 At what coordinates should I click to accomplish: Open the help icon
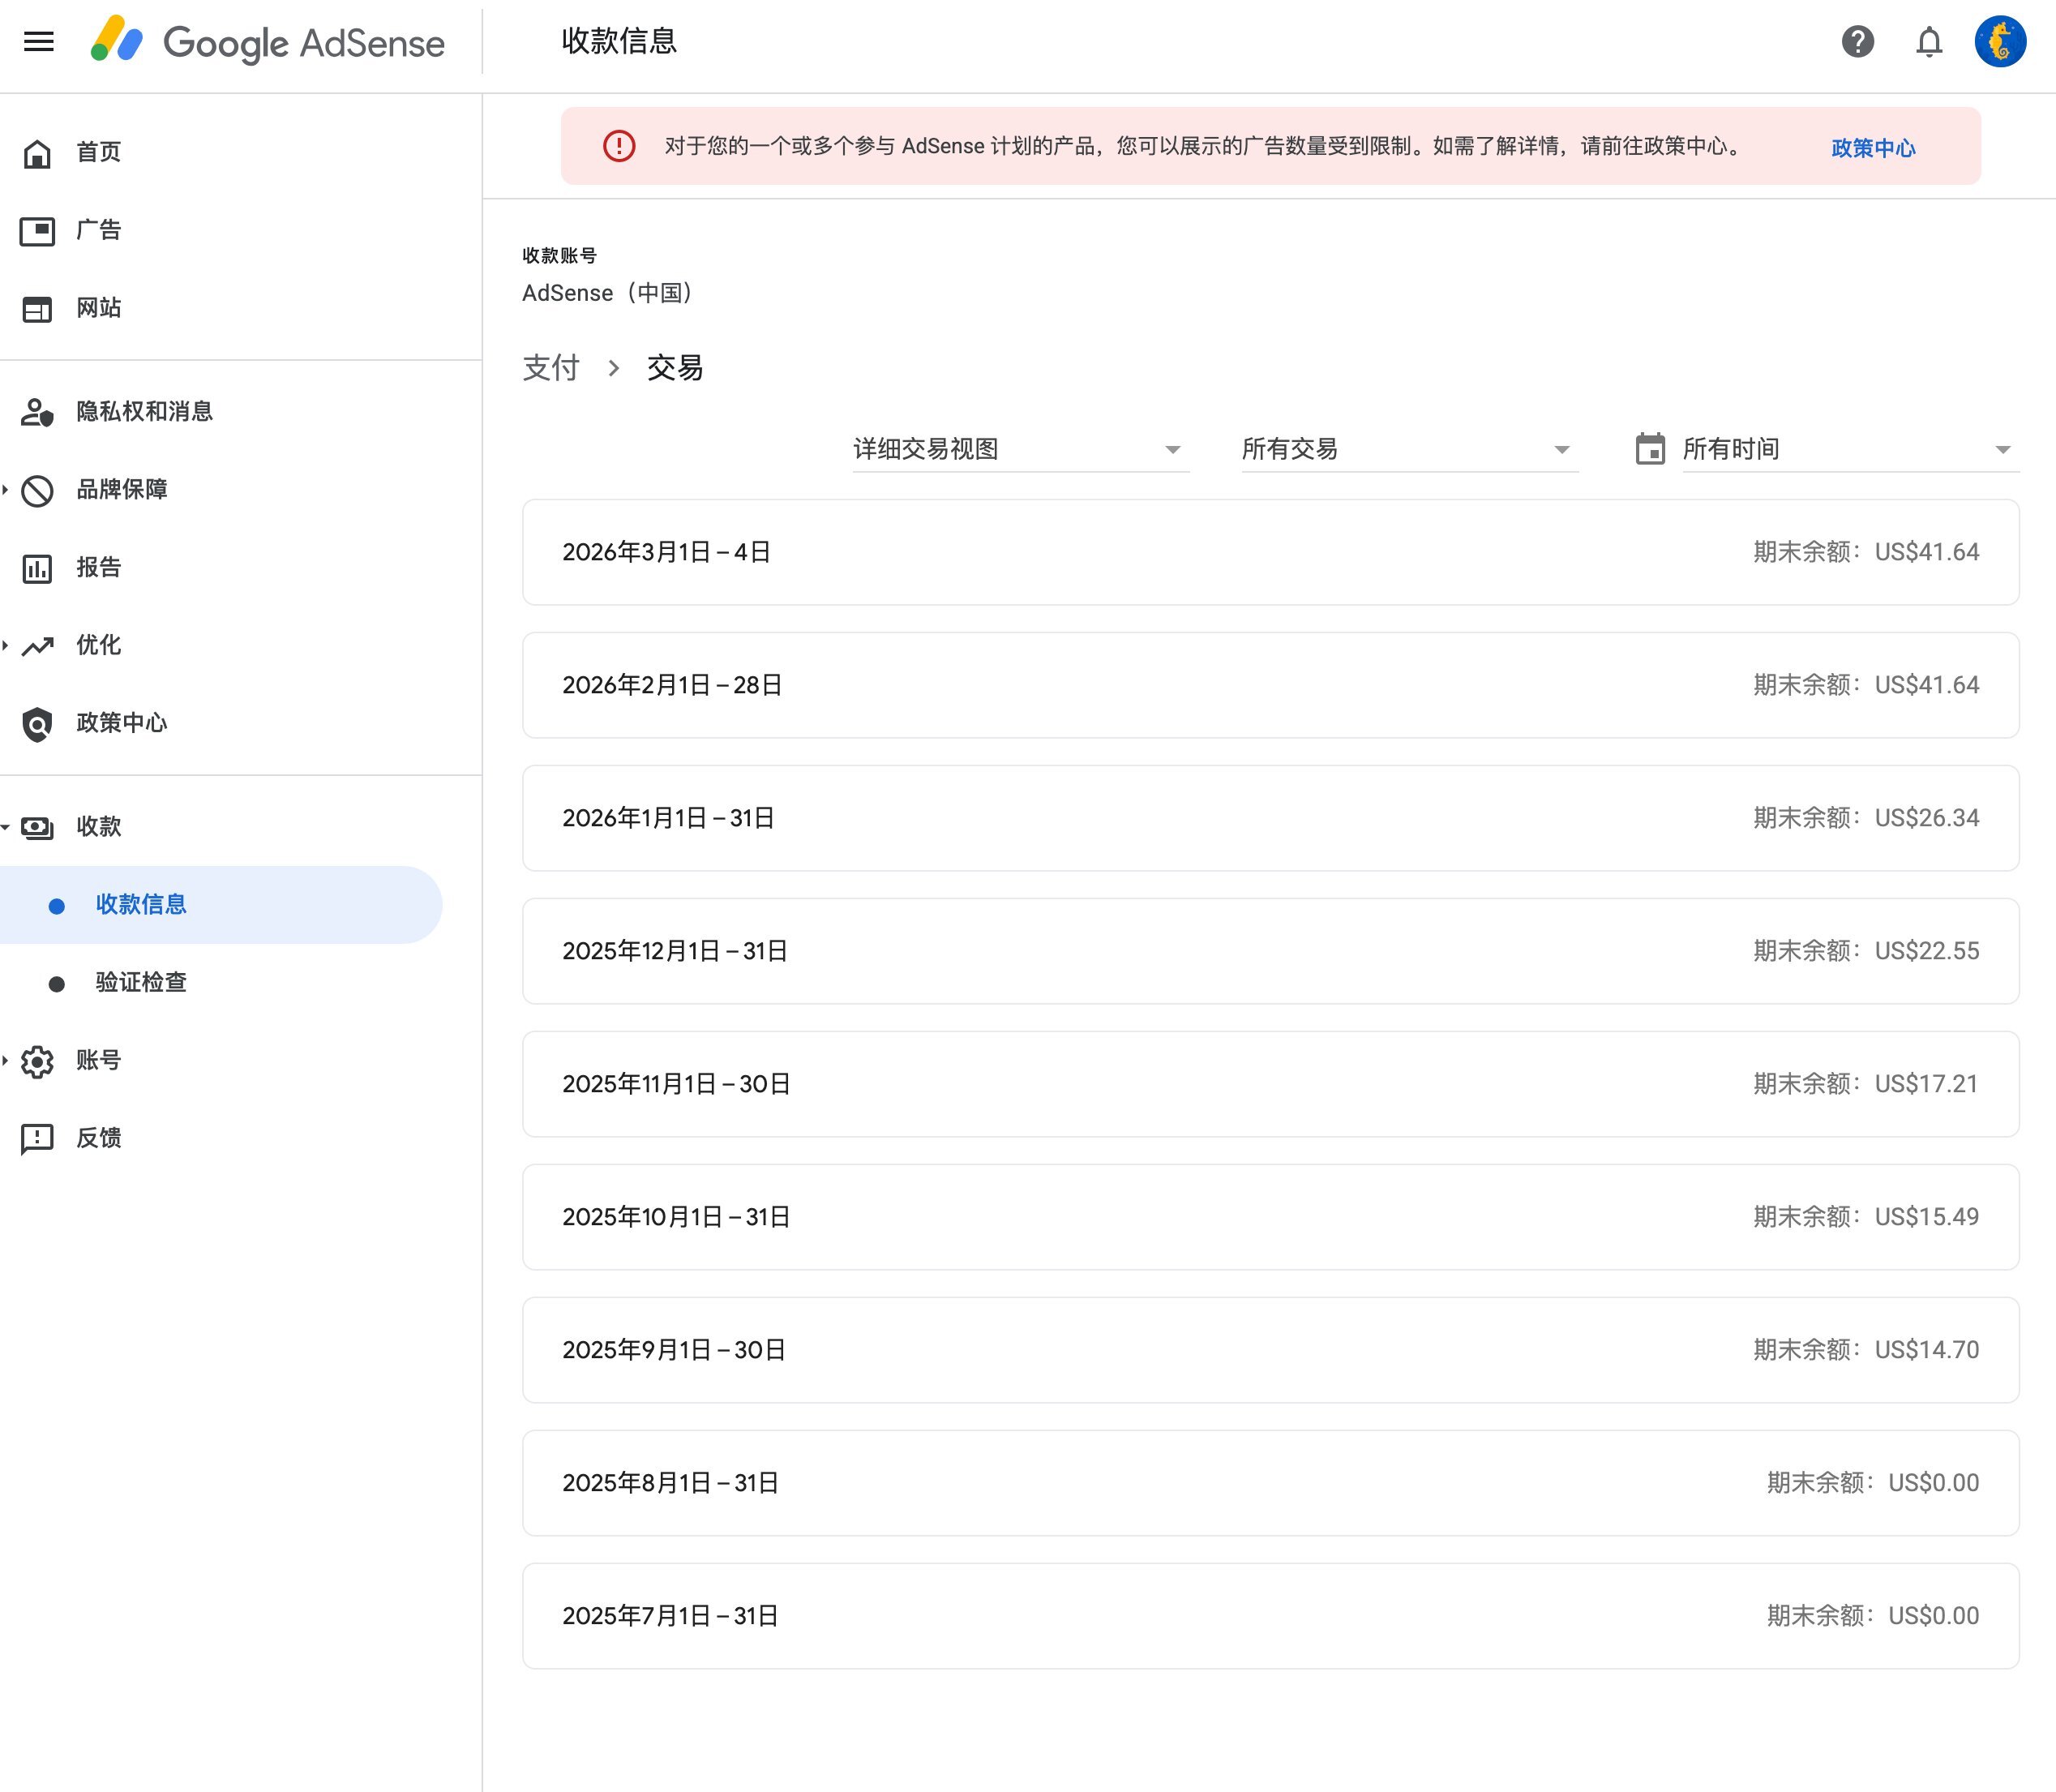coord(1857,41)
